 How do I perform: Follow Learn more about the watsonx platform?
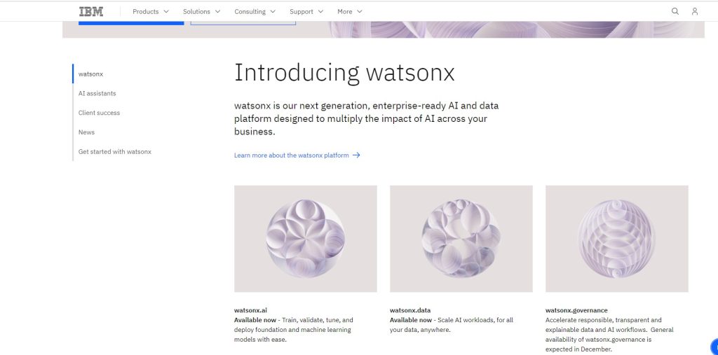pyautogui.click(x=291, y=155)
